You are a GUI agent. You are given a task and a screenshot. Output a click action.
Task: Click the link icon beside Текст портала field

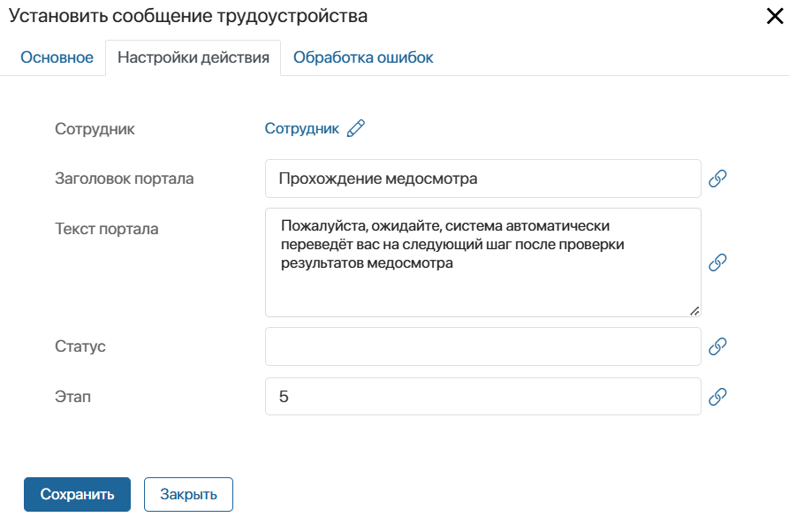pyautogui.click(x=717, y=262)
